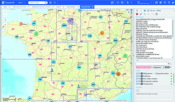Select the Geolocation tab
Image resolution: width=175 pixels, height=102 pixels.
point(86,7)
